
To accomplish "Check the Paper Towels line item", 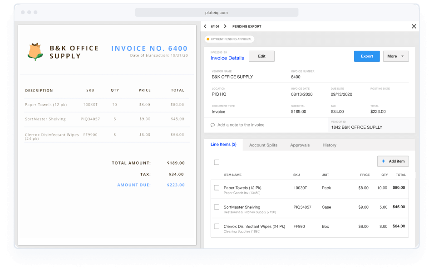I will click(x=216, y=187).
